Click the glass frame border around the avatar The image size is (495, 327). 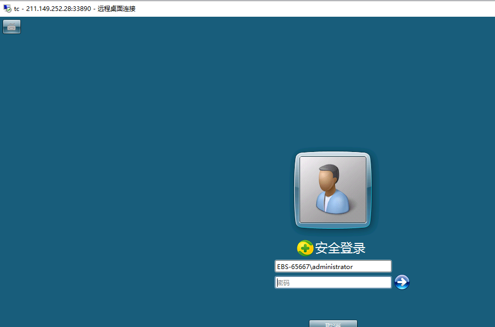297,190
